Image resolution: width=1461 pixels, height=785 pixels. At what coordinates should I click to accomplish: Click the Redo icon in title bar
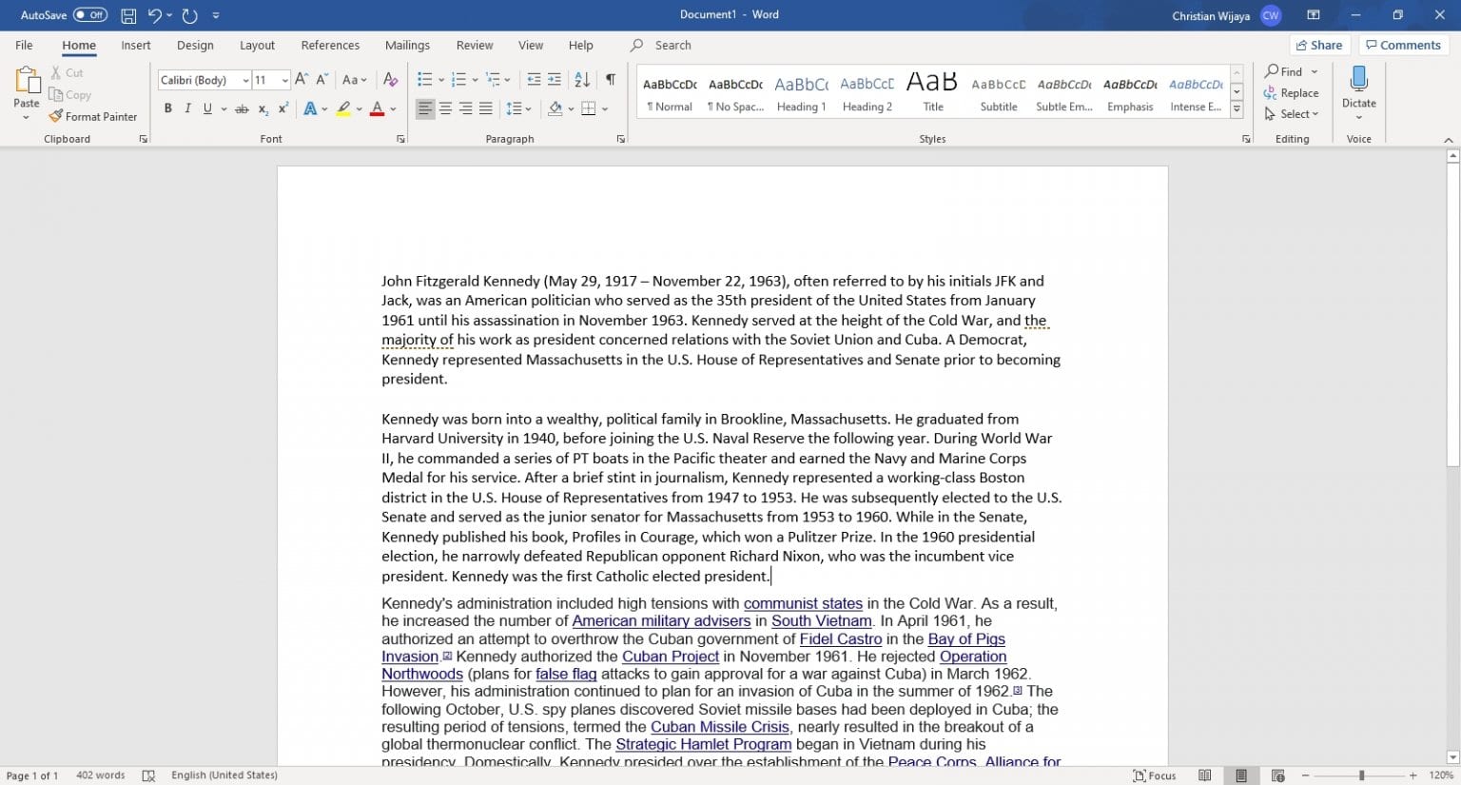[x=189, y=15]
